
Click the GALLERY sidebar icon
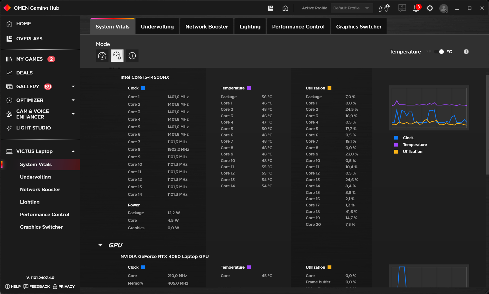[x=9, y=87]
